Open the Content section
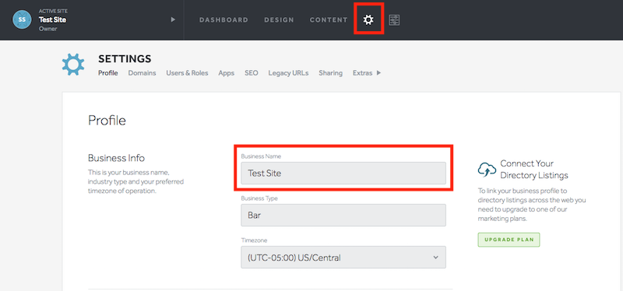 [x=329, y=20]
